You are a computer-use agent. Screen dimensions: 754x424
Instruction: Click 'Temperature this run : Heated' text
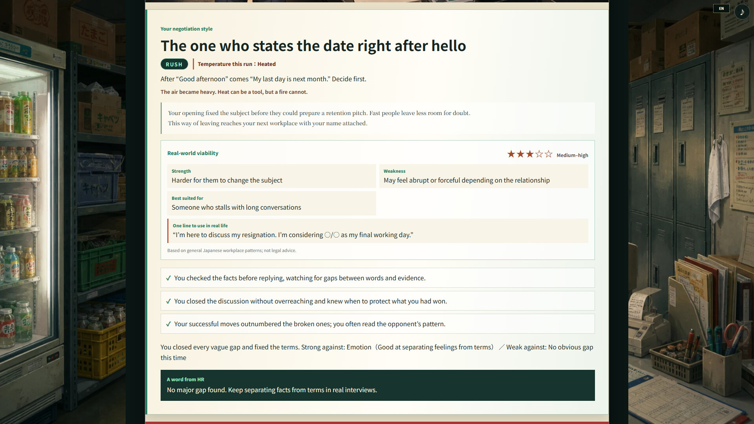[237, 64]
